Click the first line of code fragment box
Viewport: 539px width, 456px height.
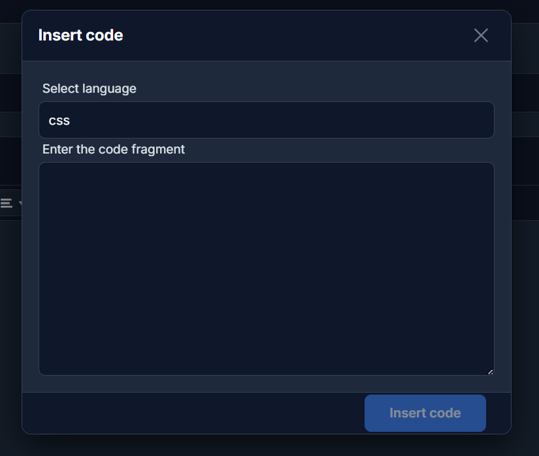click(196, 175)
